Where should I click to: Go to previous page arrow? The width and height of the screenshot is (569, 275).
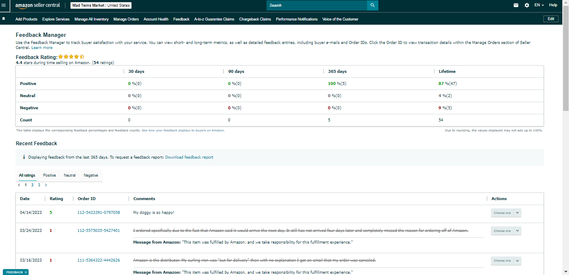(x=19, y=185)
